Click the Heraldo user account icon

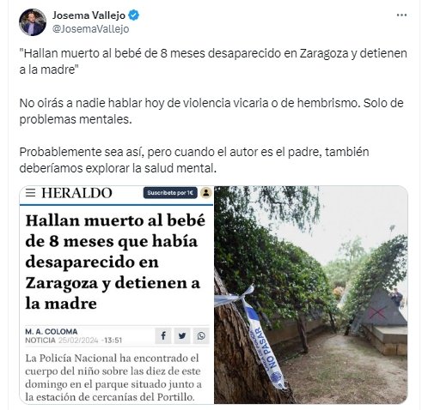click(x=205, y=193)
